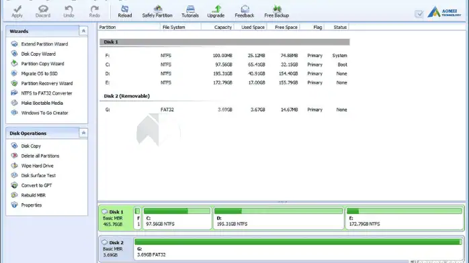The height and width of the screenshot is (263, 469).
Task: Select partition E: row in the list
Action: 224,83
